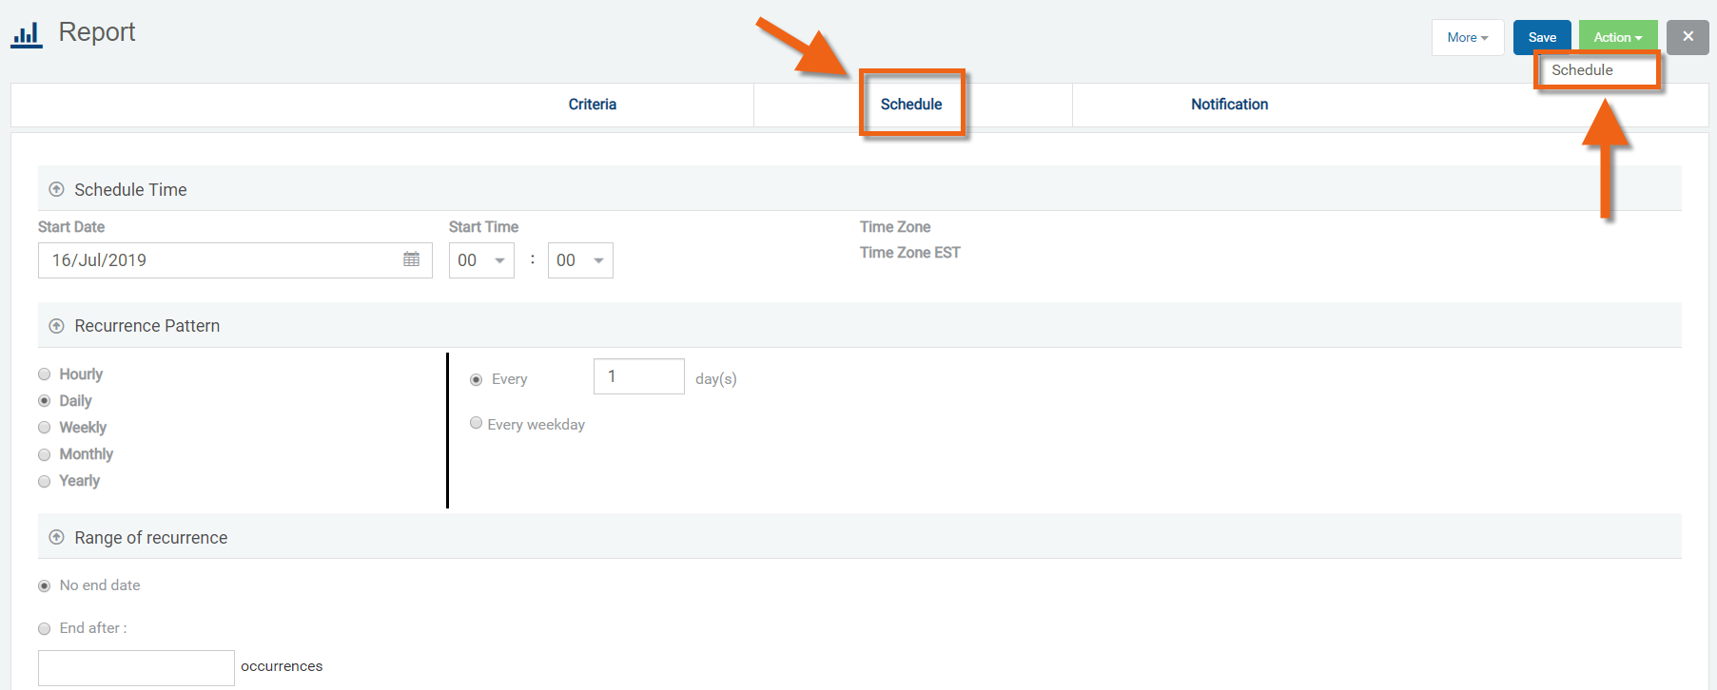
Task: Select the Weekly recurrence radio button
Action: point(45,428)
